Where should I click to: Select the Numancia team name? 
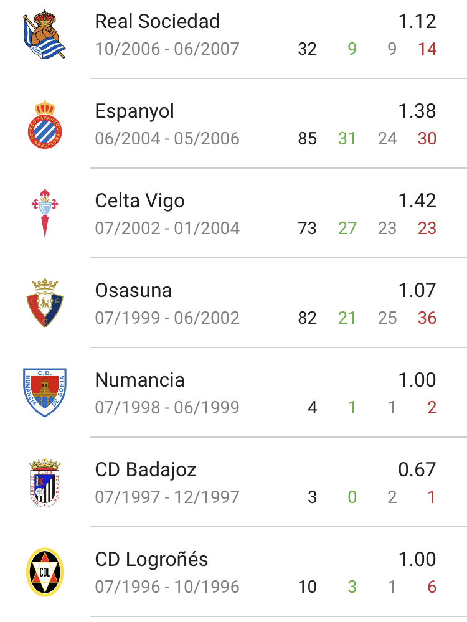[139, 380]
